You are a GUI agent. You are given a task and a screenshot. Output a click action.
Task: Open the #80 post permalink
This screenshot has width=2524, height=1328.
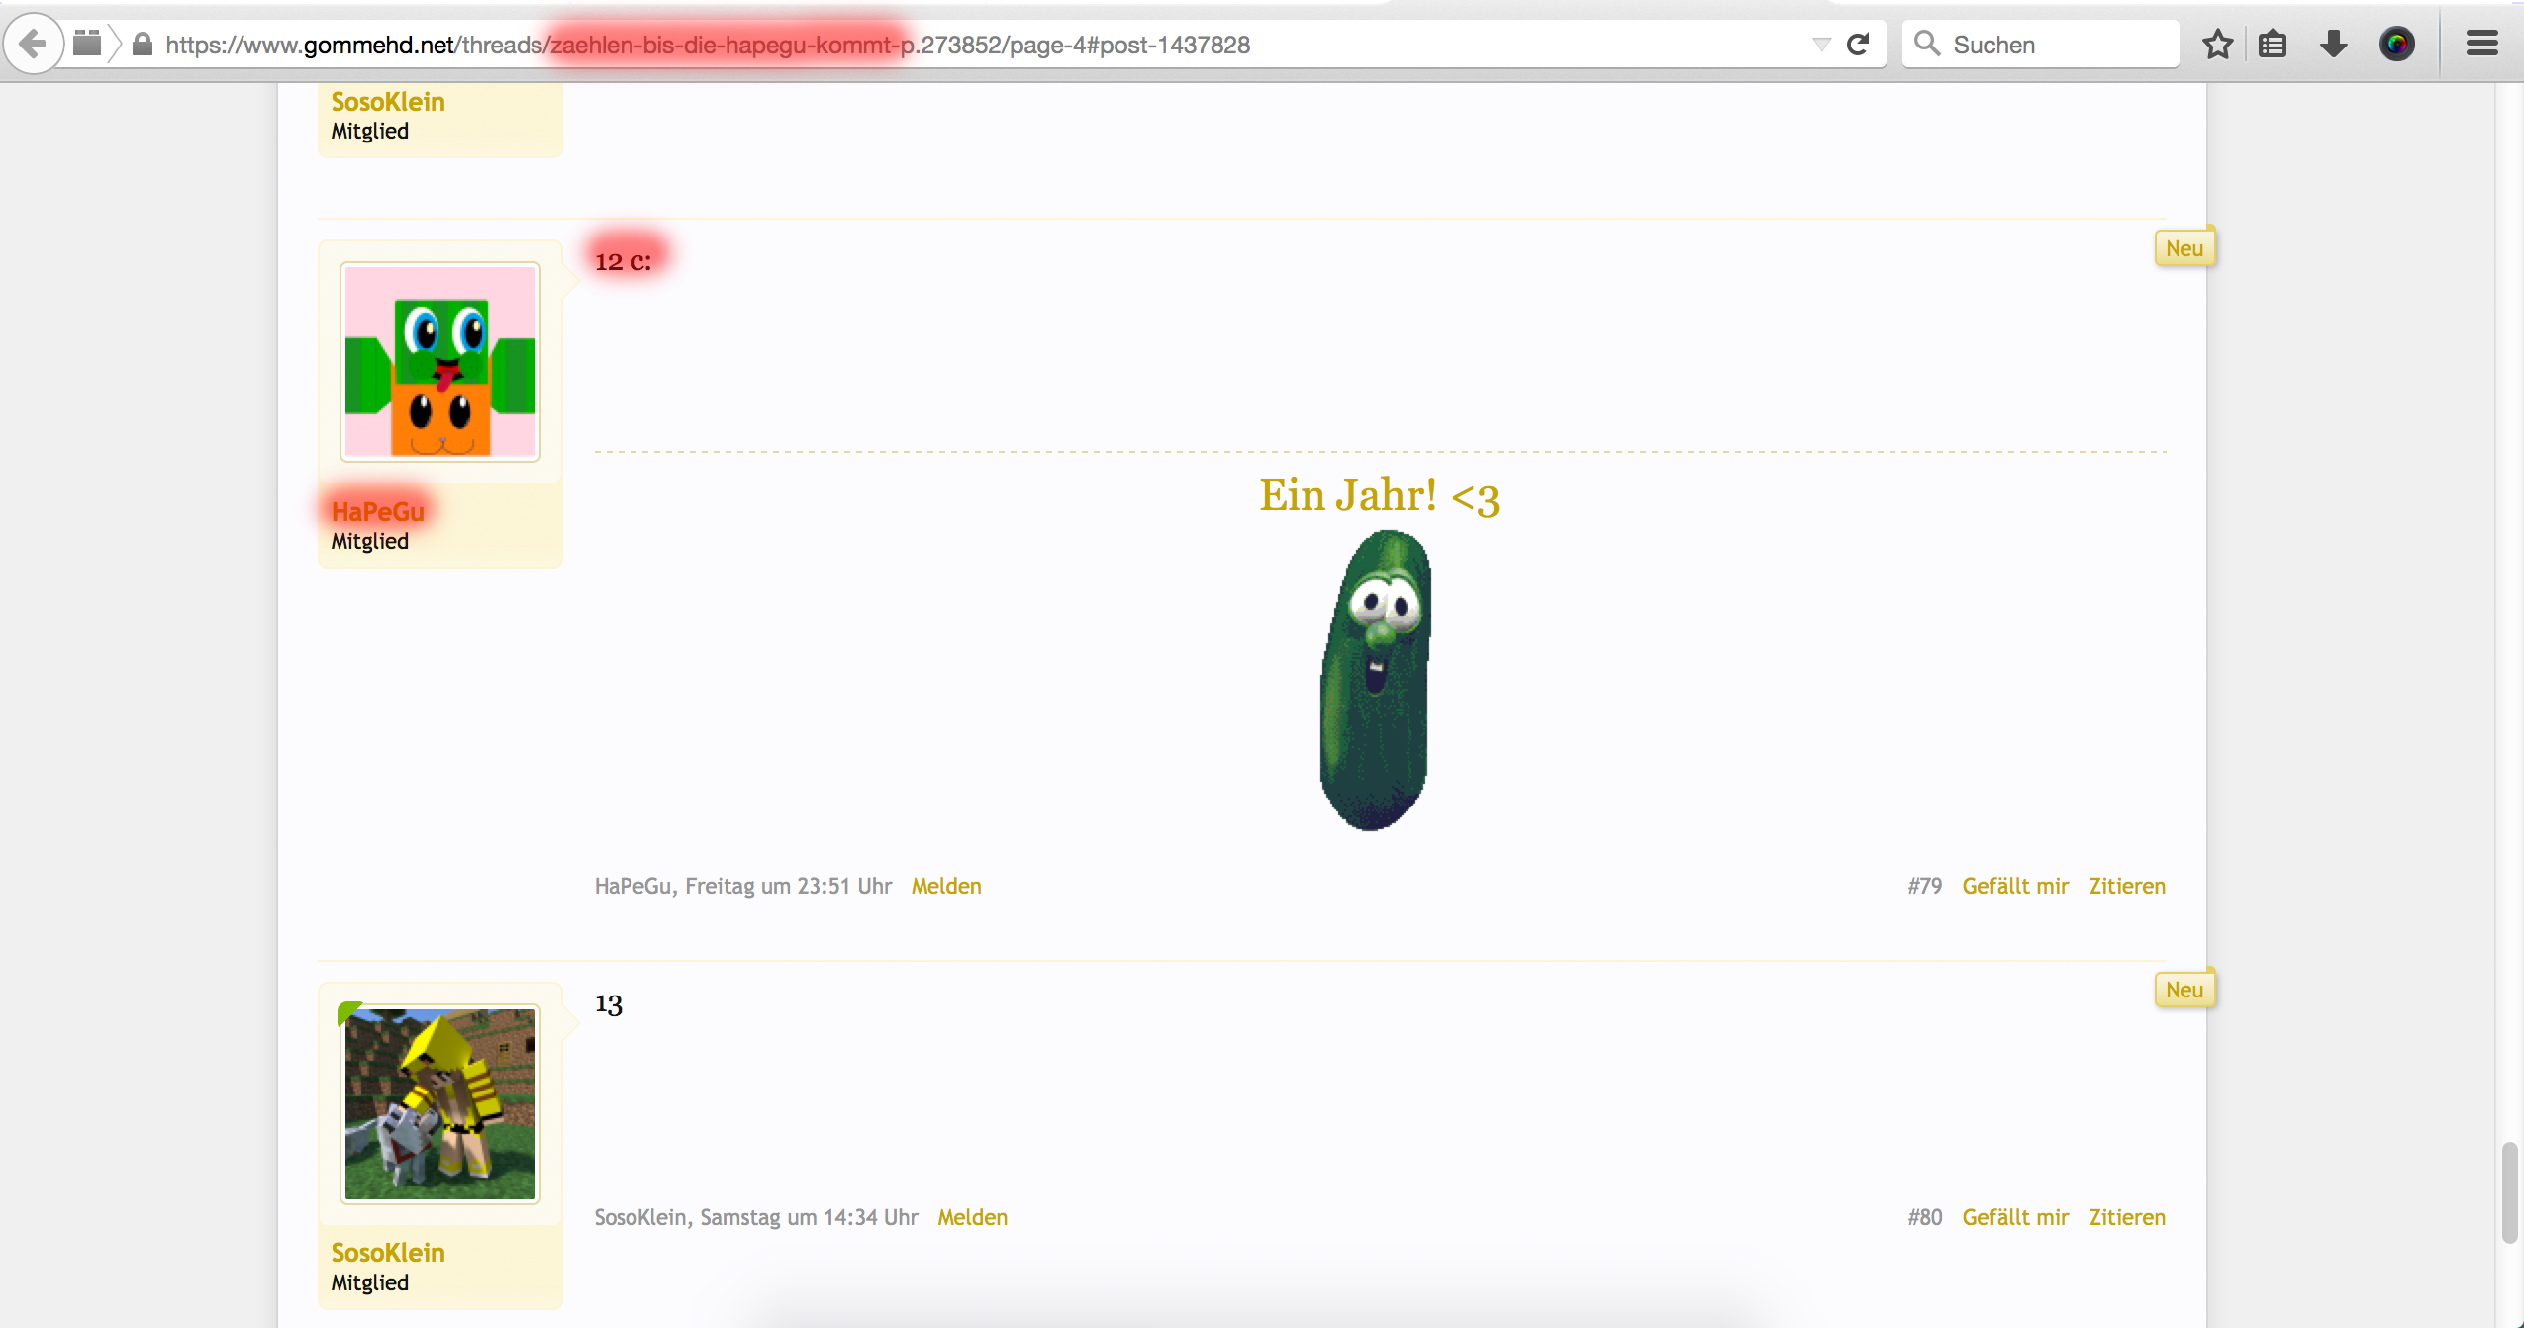tap(1925, 1217)
